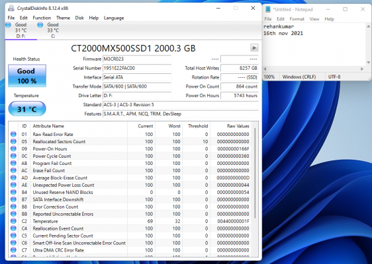Click status orb for Error Correction Count
Image resolution: width=372 pixels, height=264 pixels.
coord(13,207)
